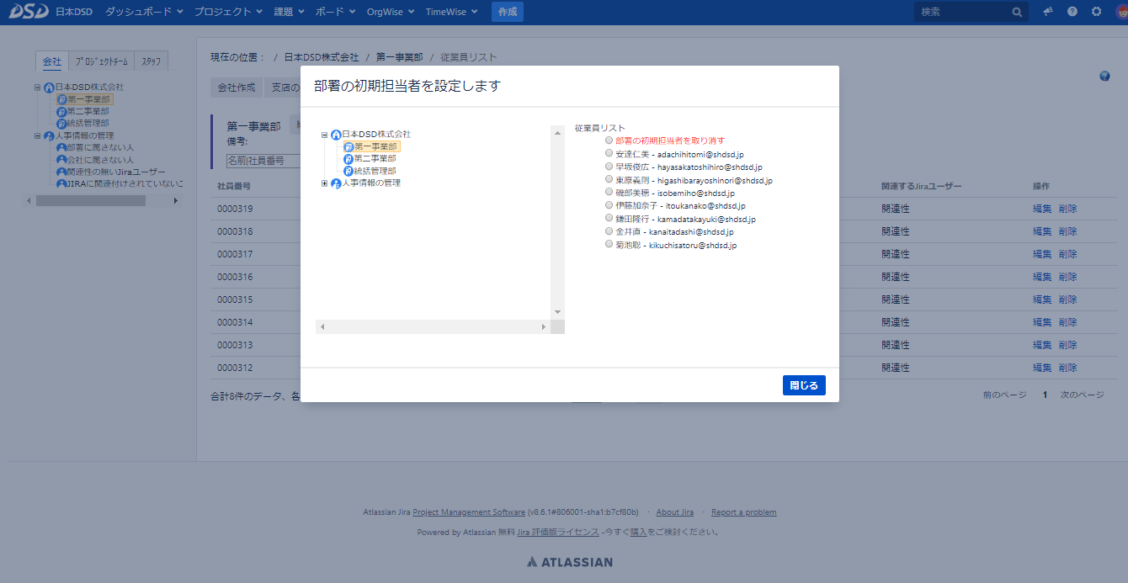Switch to the 会社 tab
The width and height of the screenshot is (1128, 583).
[52, 61]
